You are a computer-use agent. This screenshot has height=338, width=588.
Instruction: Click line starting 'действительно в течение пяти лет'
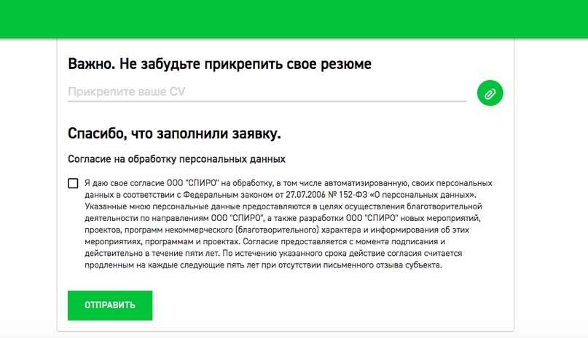[x=273, y=254]
